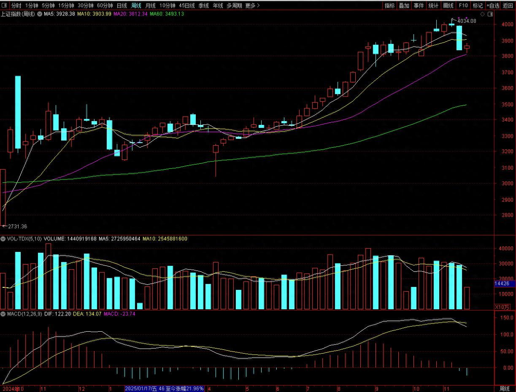Screen dimensions: 516x392
Task: Expand the MACD indicator dropdown arrow
Action: [3, 314]
